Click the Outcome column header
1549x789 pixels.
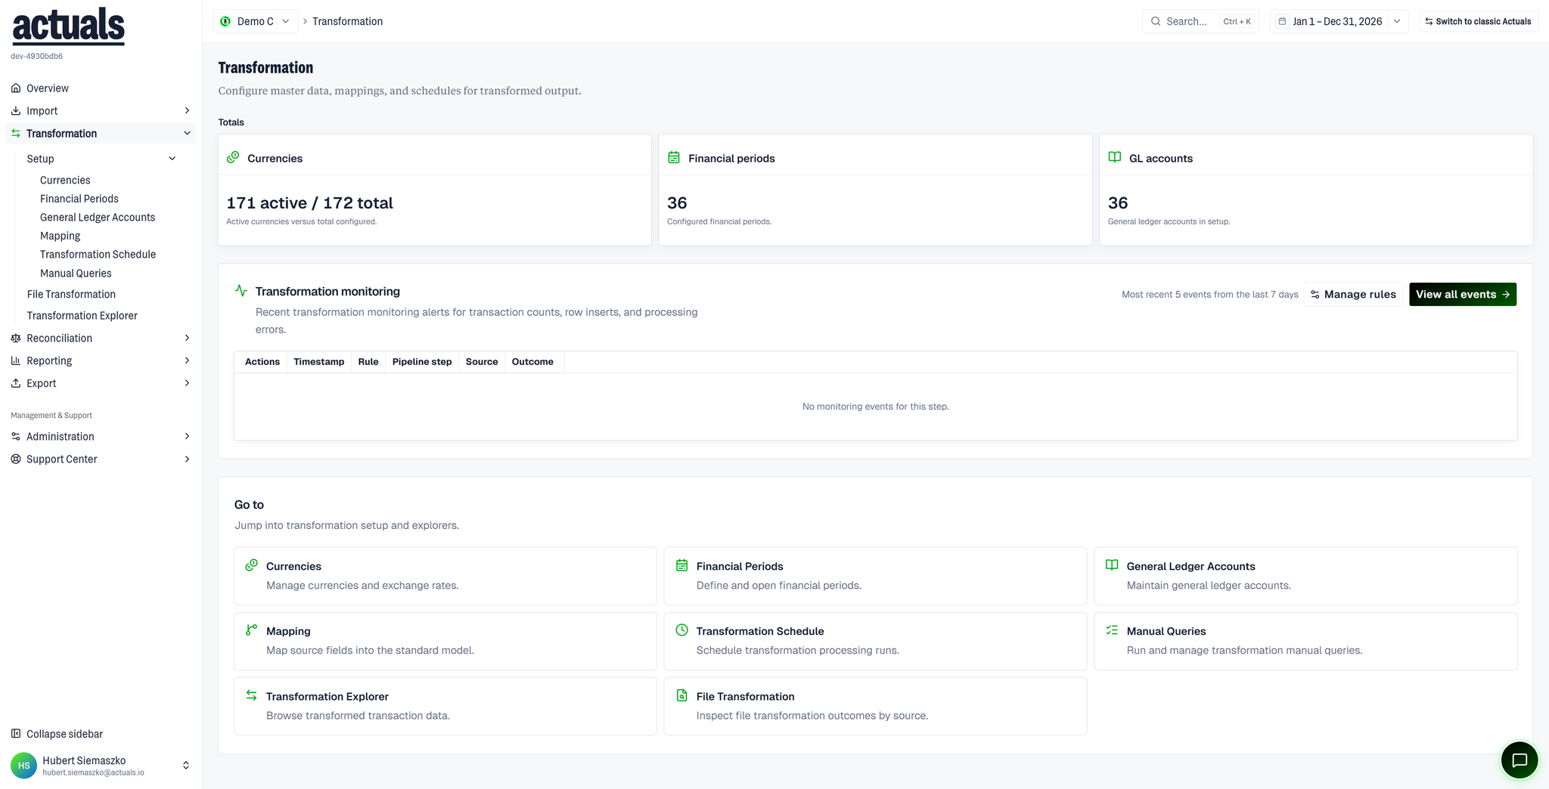click(532, 362)
